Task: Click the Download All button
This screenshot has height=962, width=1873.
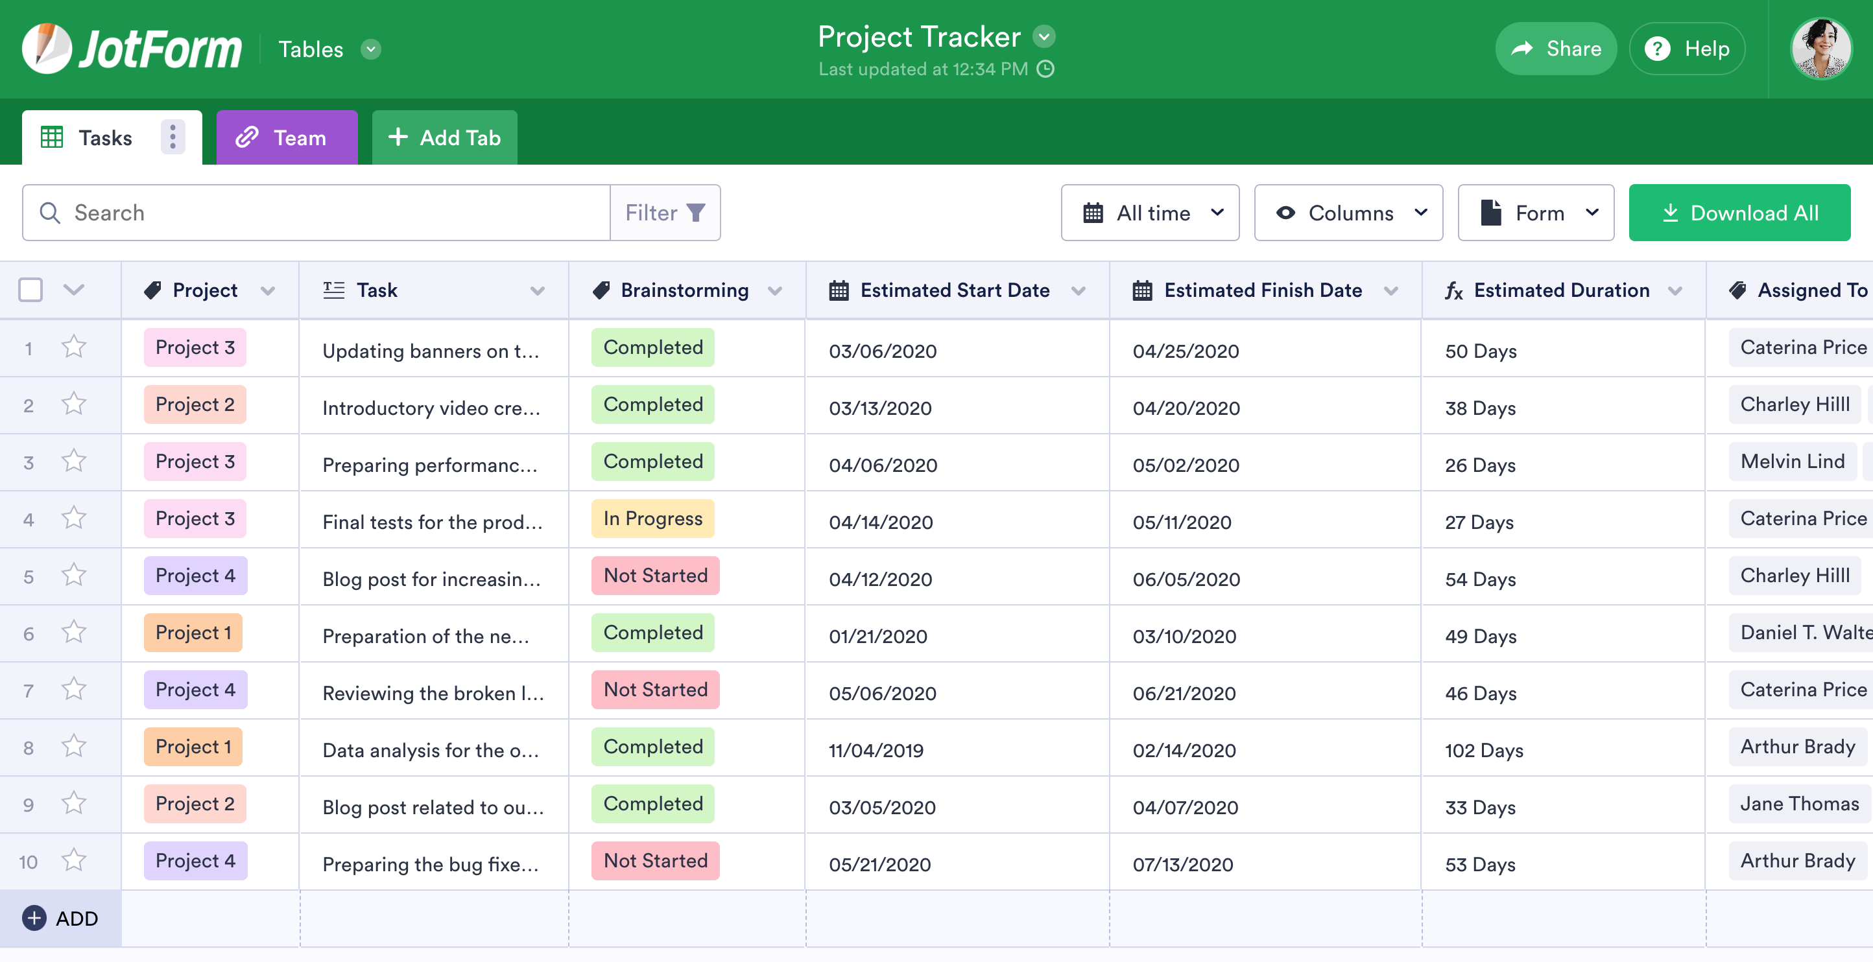Action: (x=1739, y=212)
